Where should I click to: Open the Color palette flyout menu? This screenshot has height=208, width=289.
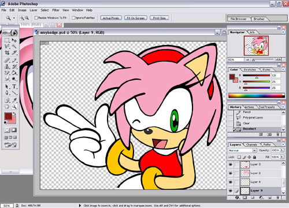[x=283, y=69]
